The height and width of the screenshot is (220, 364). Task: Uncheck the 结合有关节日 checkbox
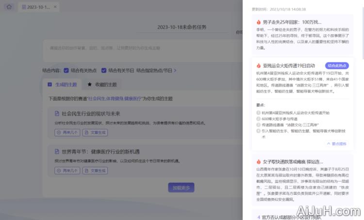tap(104, 70)
